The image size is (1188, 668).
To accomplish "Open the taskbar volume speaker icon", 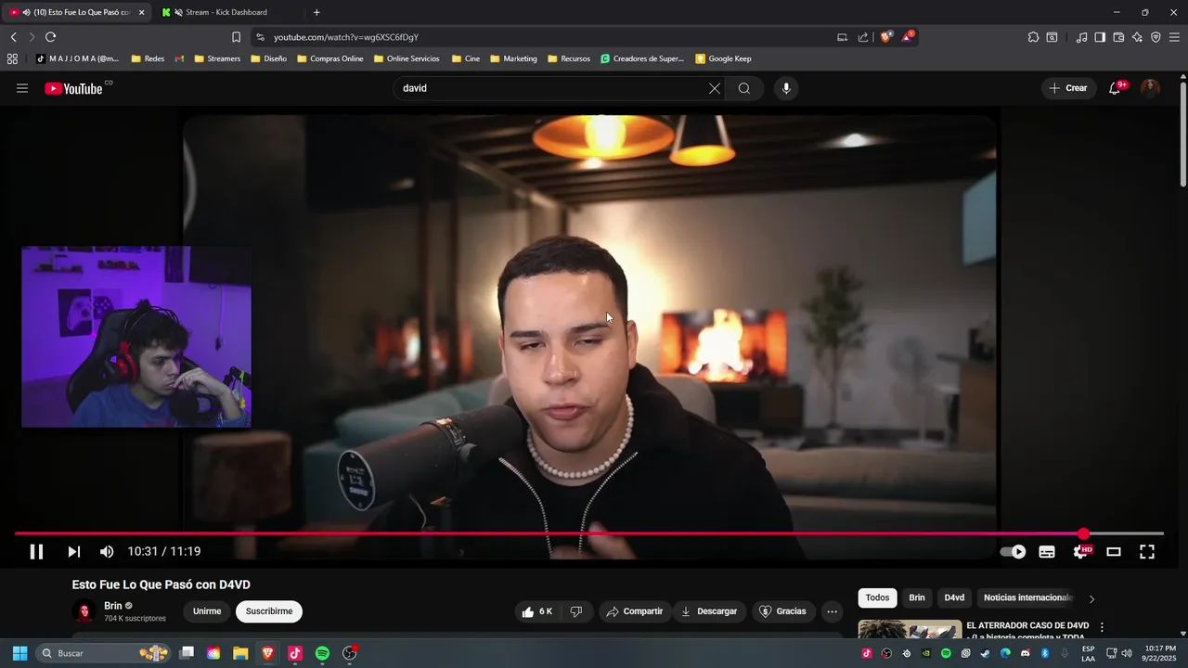I will [1127, 653].
